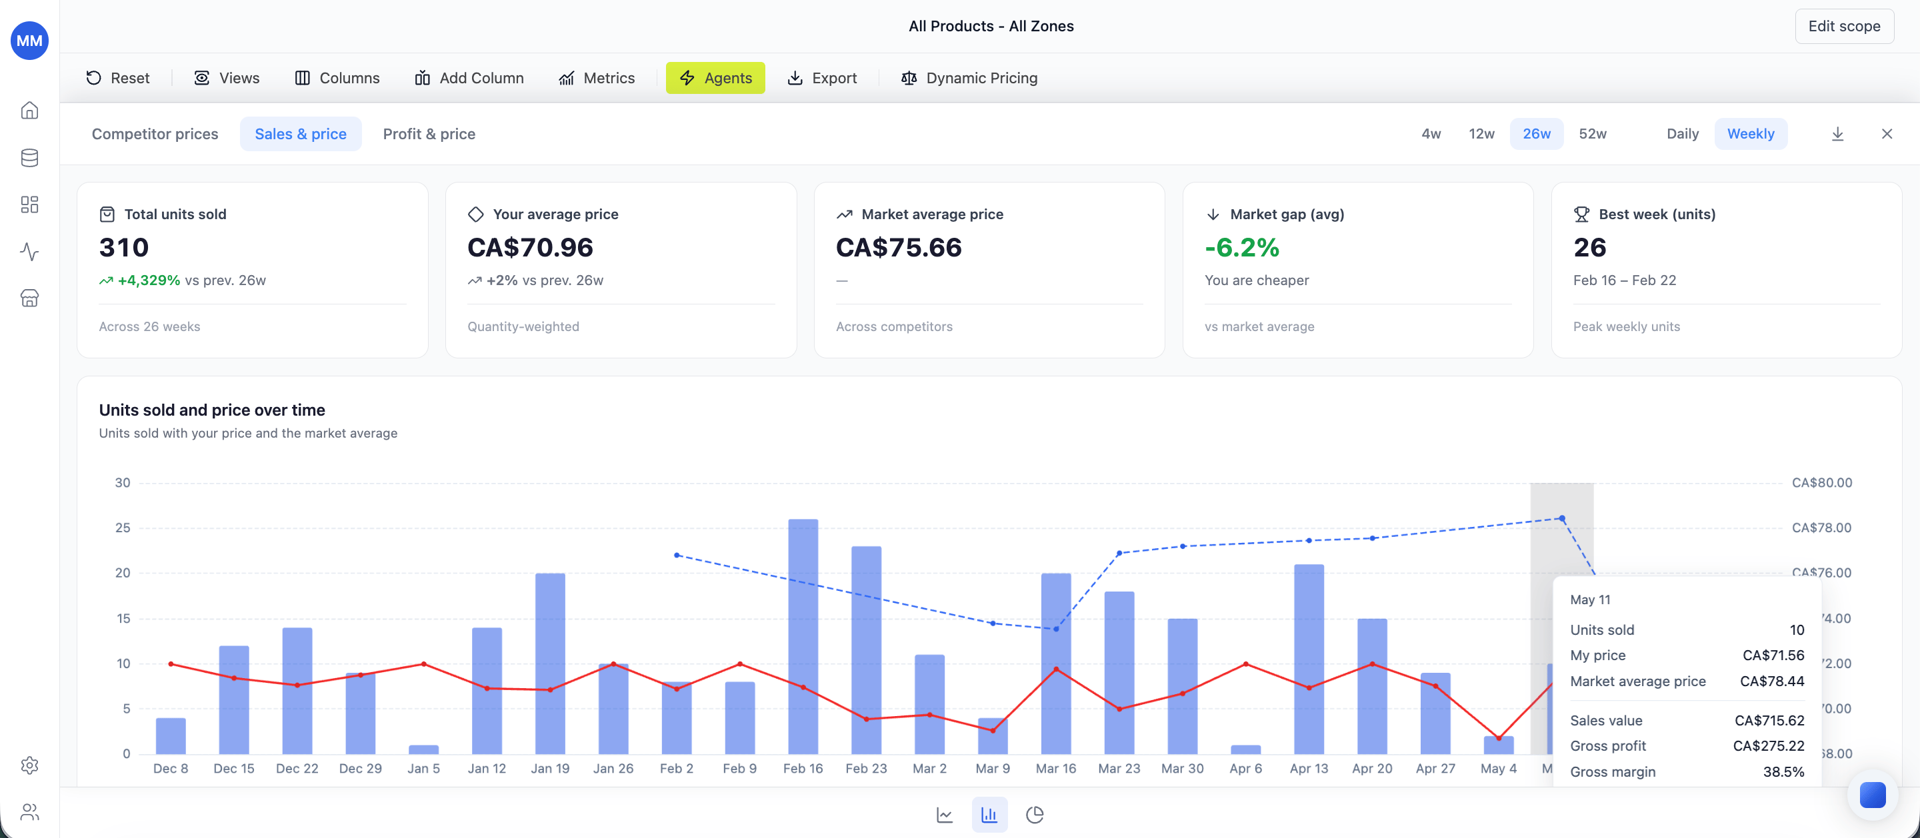This screenshot has height=838, width=1920.
Task: Switch to pie chart view icon
Action: click(1034, 814)
